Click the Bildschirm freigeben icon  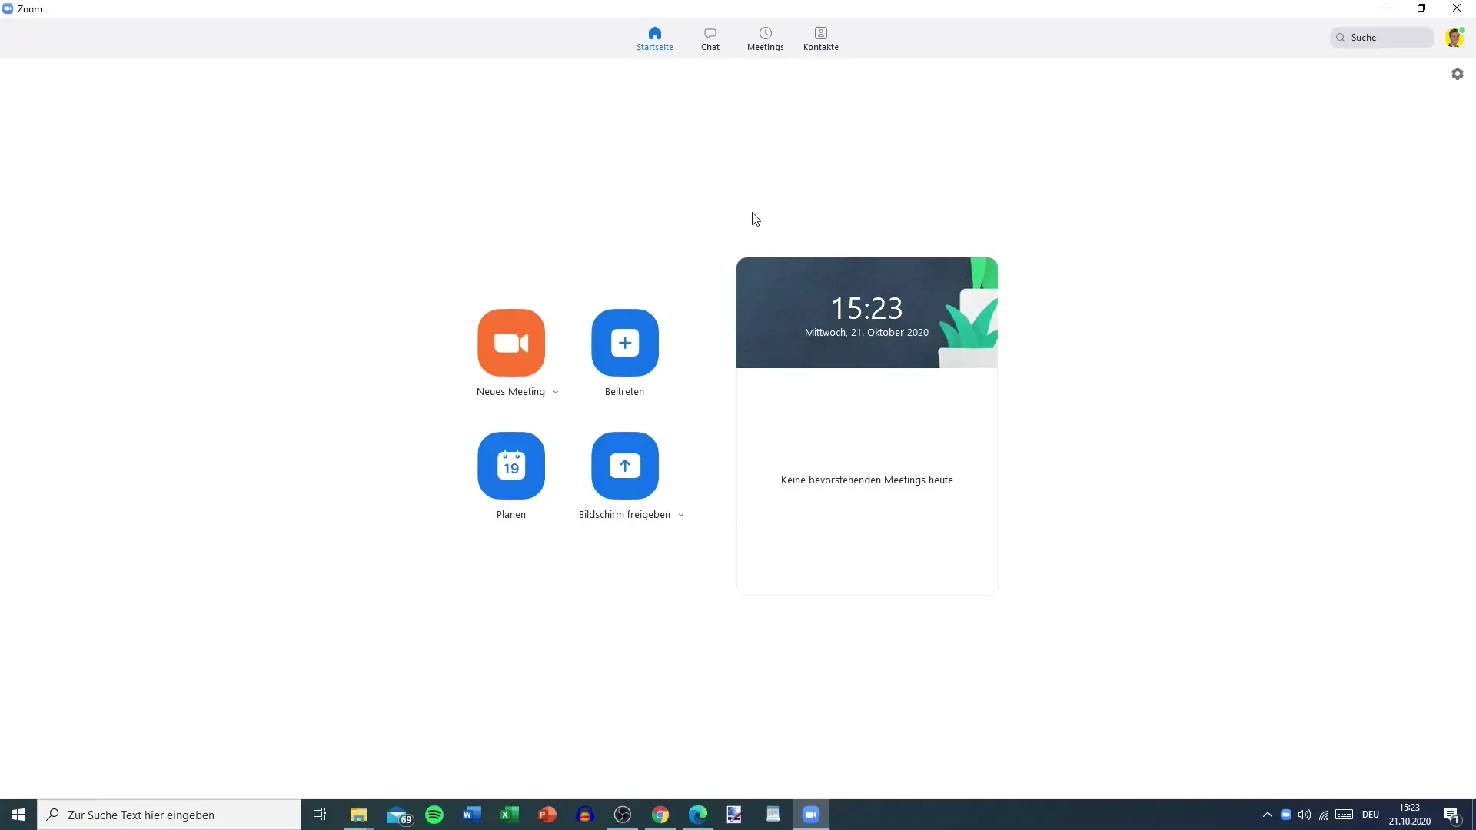(x=624, y=465)
